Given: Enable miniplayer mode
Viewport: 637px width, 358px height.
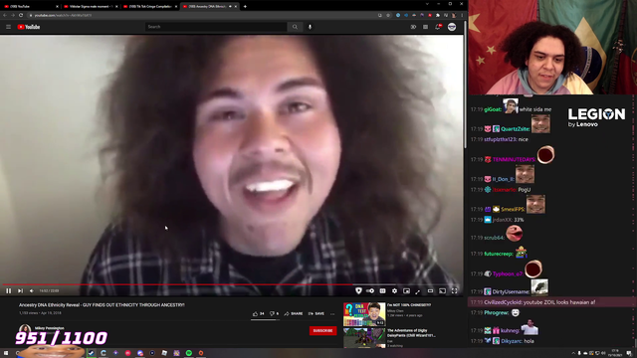Looking at the screenshot, I should coord(406,290).
